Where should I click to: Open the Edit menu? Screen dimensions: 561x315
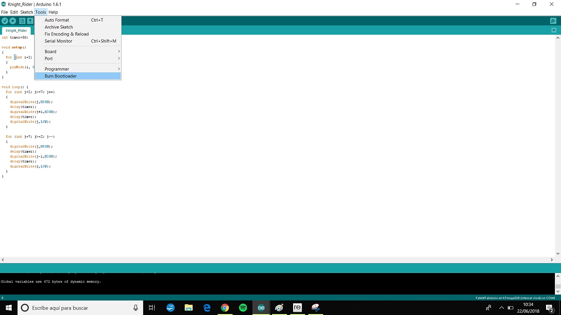coord(14,12)
